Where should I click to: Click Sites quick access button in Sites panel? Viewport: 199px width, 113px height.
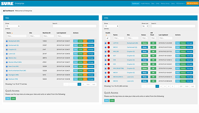(8, 99)
